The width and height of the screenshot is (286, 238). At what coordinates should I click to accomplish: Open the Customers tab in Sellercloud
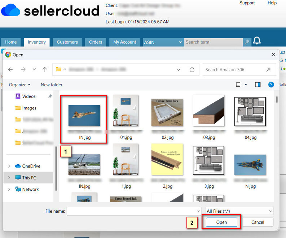click(67, 42)
